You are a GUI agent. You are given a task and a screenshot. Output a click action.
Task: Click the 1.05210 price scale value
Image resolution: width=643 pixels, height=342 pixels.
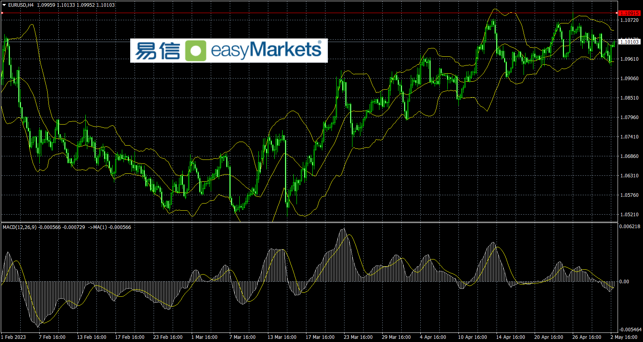pos(630,214)
